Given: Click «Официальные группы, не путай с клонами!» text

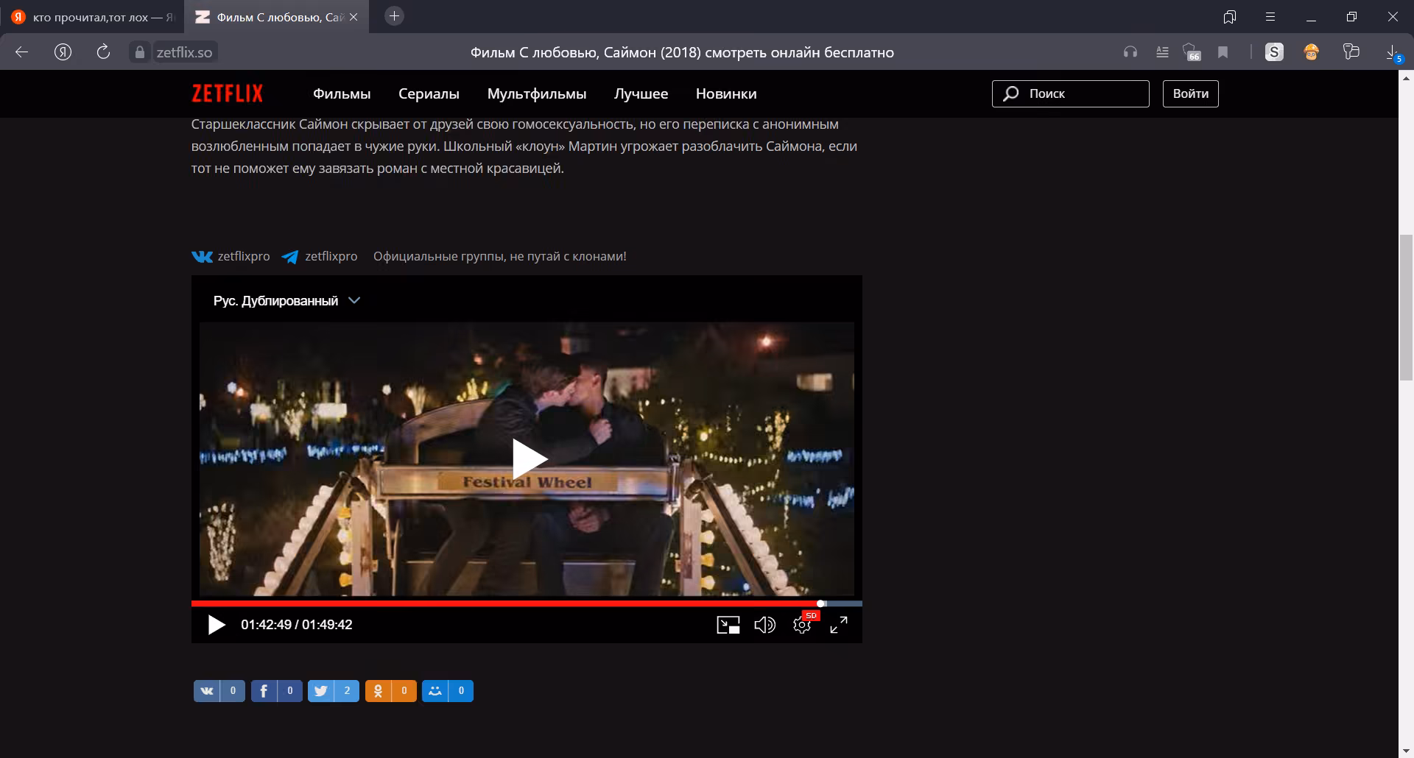Looking at the screenshot, I should (x=500, y=256).
